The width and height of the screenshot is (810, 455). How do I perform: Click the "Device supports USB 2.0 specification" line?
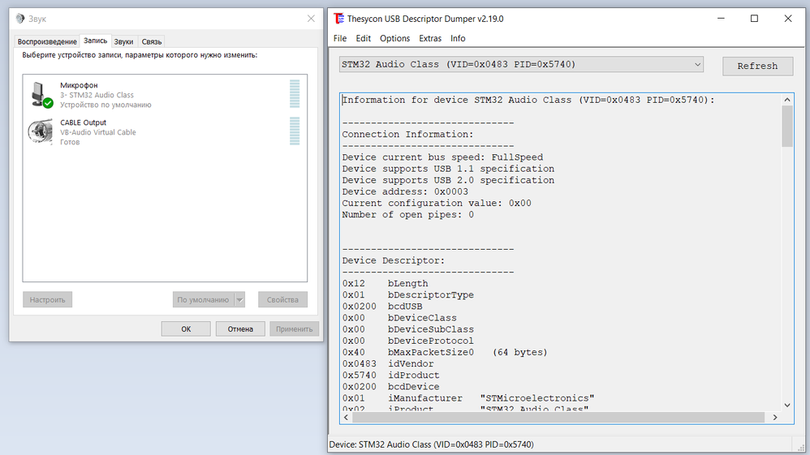pyautogui.click(x=448, y=180)
